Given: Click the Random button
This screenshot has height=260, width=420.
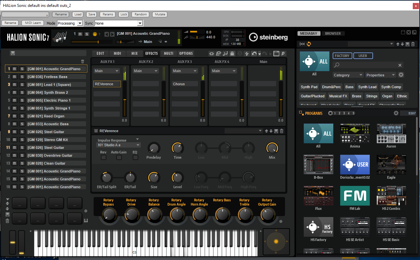Looking at the screenshot, I should (x=141, y=14).
